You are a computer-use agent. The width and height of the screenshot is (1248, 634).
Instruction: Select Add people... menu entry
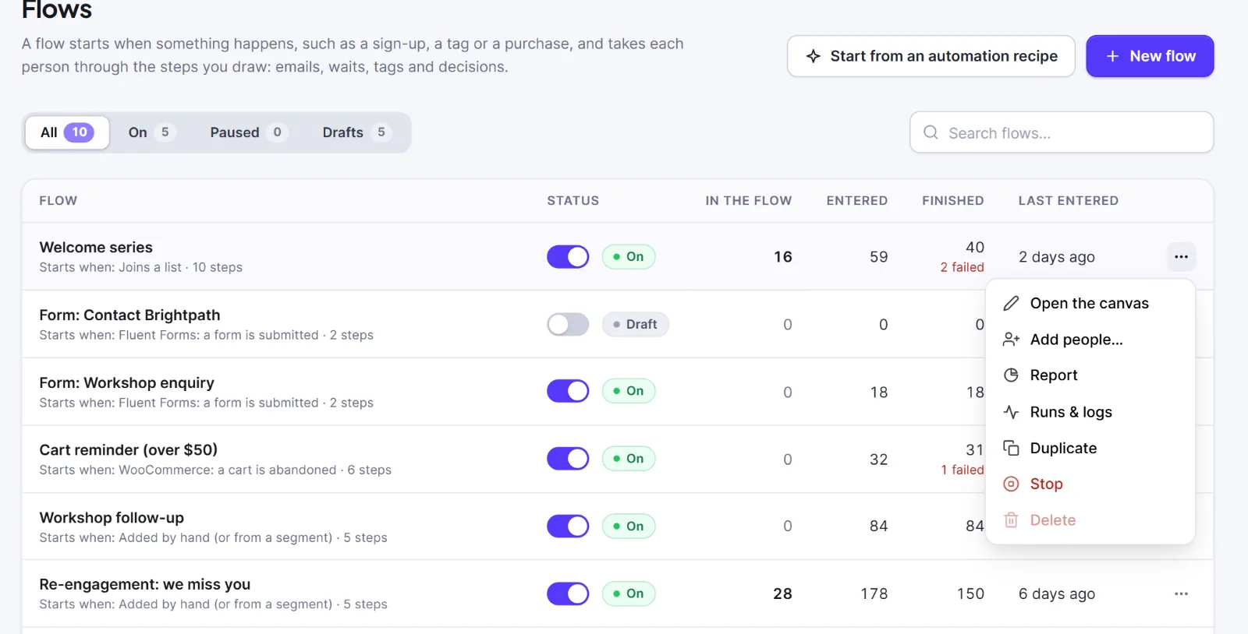pyautogui.click(x=1090, y=340)
